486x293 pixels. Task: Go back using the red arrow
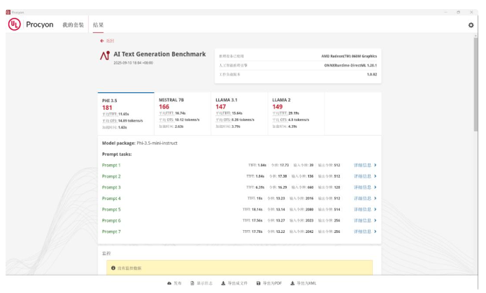click(x=102, y=41)
